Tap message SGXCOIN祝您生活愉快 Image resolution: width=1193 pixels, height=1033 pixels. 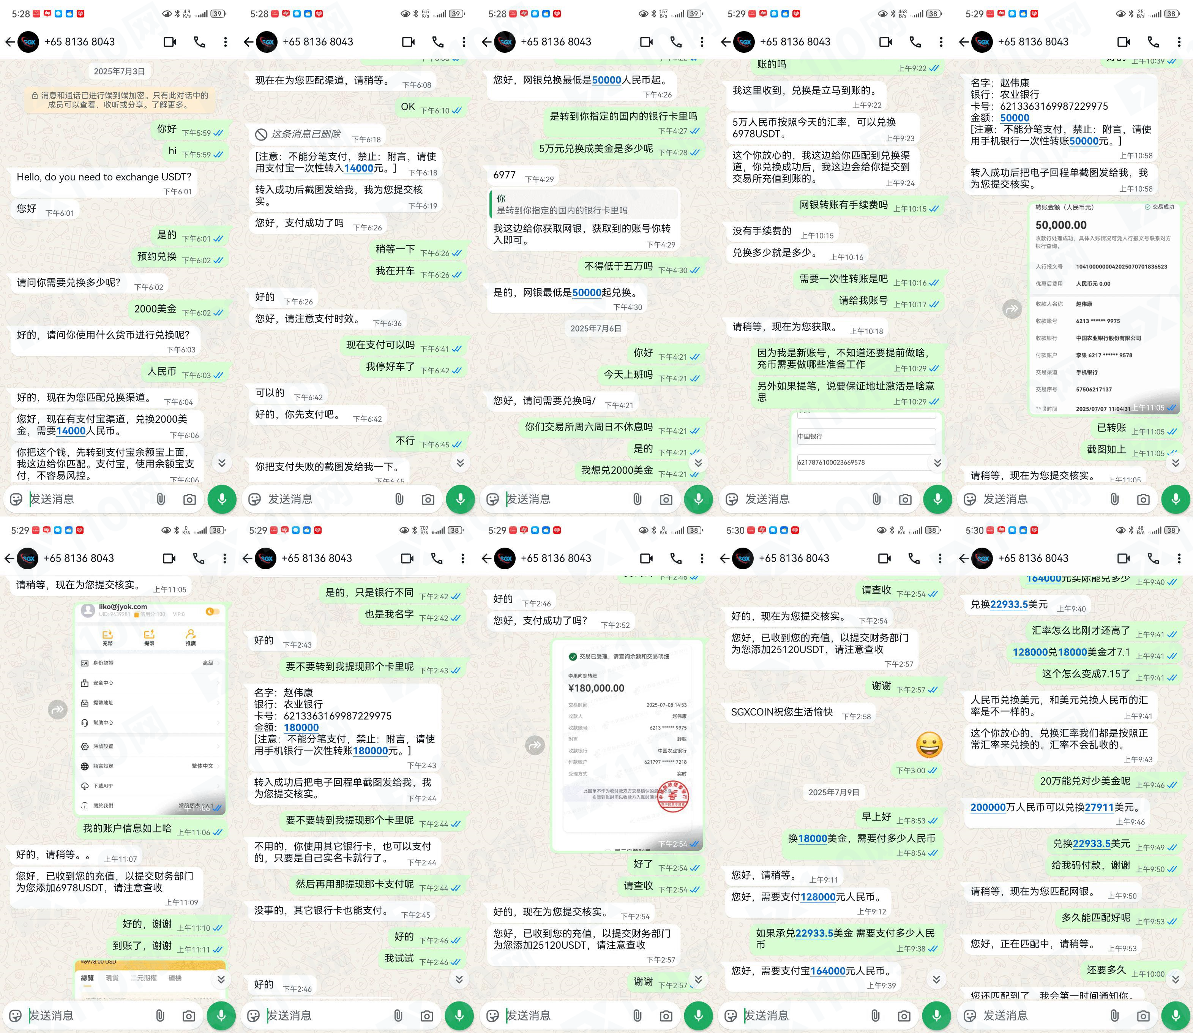800,712
